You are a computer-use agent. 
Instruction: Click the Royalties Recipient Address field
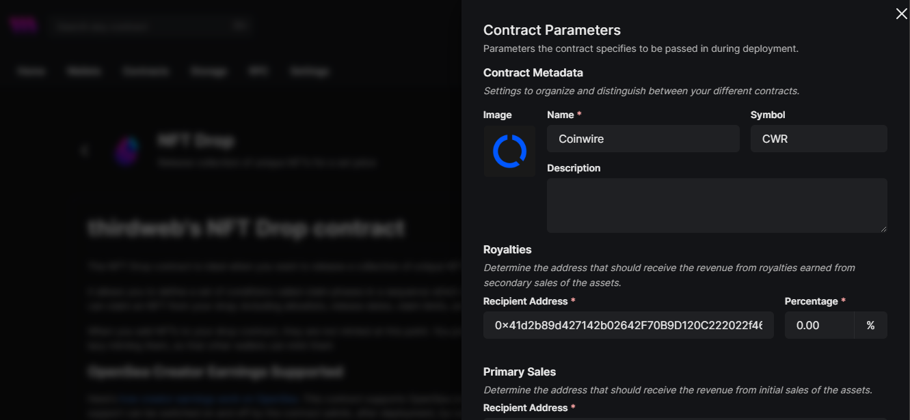[628, 325]
